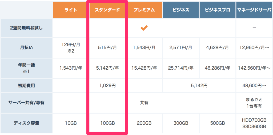273x135 pixels.
Task: Click the 初期費用 row label
Action: click(x=26, y=86)
